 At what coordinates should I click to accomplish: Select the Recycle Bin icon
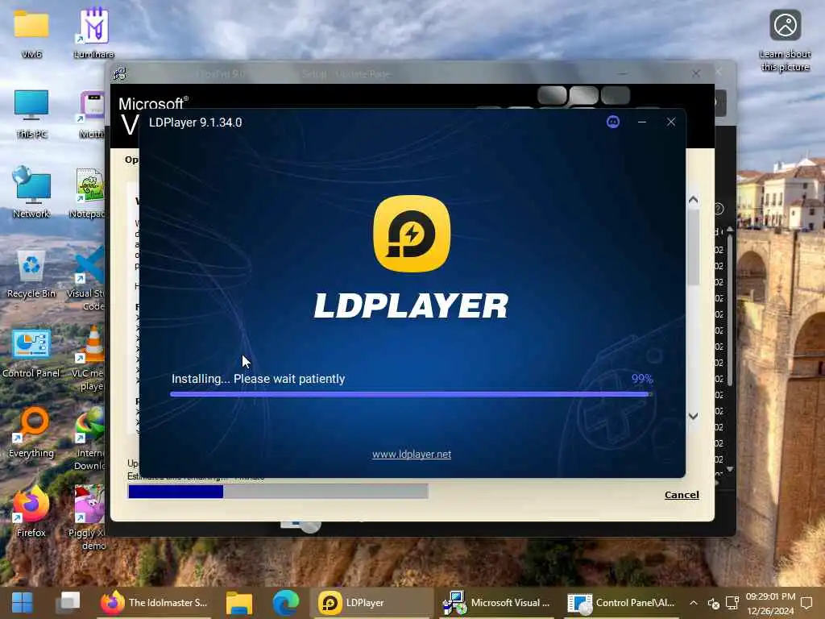tap(31, 274)
